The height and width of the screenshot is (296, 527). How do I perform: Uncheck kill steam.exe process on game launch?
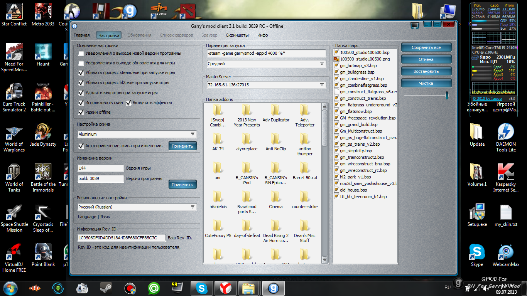click(x=81, y=72)
